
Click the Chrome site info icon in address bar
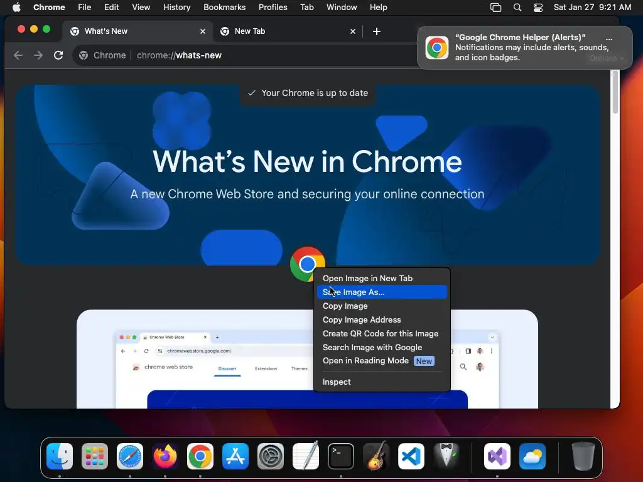[x=84, y=55]
